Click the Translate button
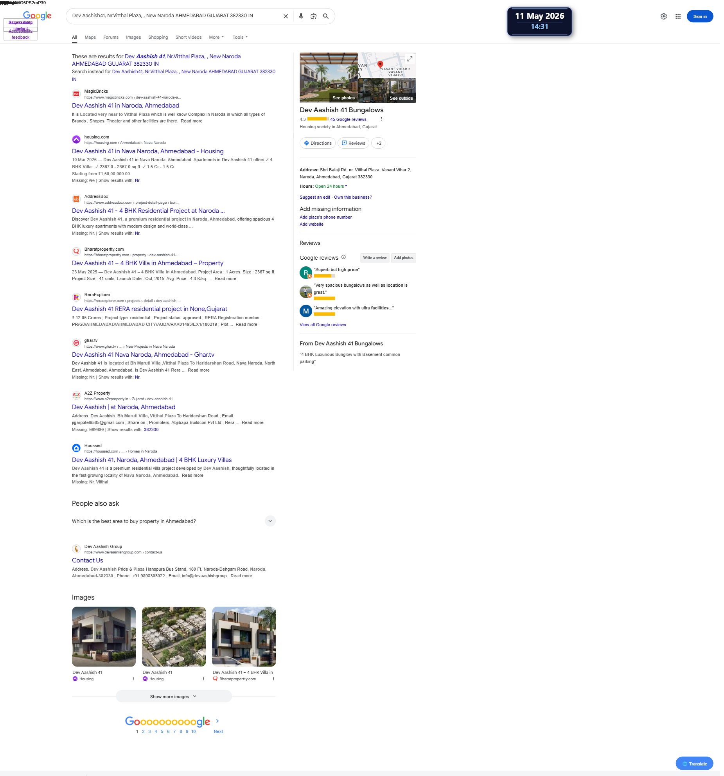The image size is (724, 776). tap(694, 763)
